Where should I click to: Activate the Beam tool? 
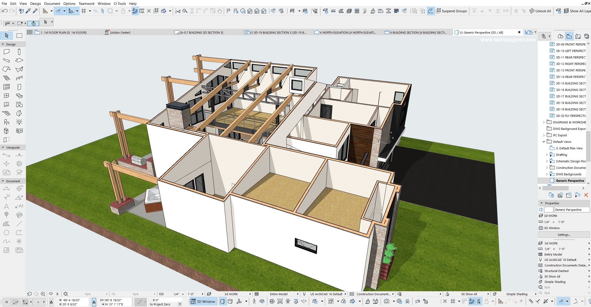tap(6, 60)
